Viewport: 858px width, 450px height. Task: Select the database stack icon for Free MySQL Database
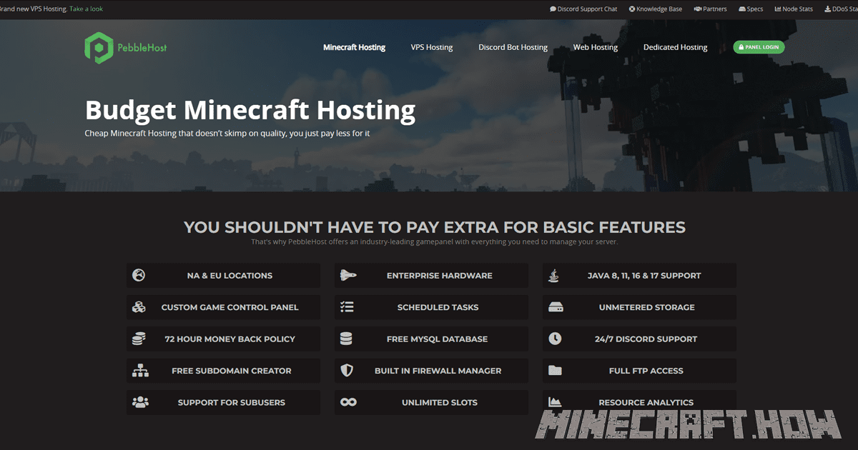point(347,339)
